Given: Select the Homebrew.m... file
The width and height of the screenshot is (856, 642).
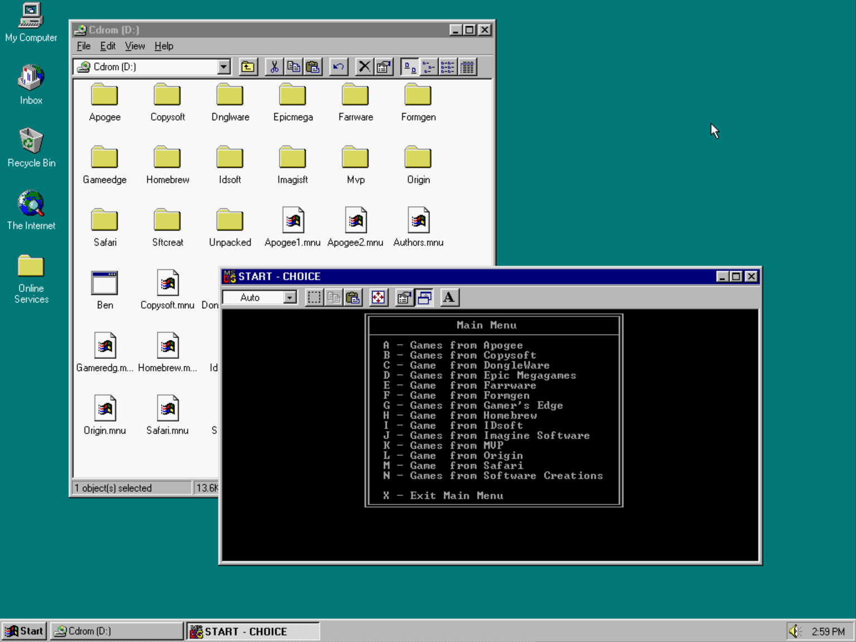Looking at the screenshot, I should point(168,353).
